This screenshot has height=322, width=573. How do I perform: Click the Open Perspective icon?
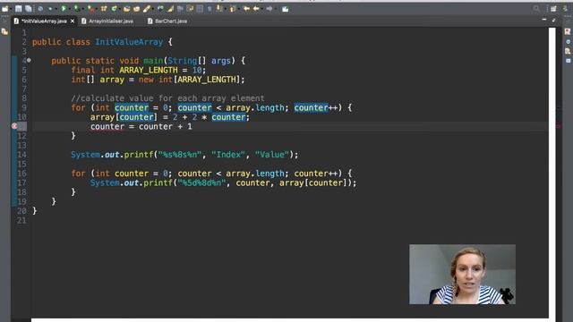pos(553,8)
